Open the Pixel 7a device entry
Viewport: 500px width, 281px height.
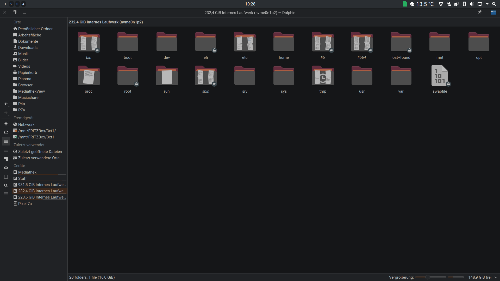25,204
